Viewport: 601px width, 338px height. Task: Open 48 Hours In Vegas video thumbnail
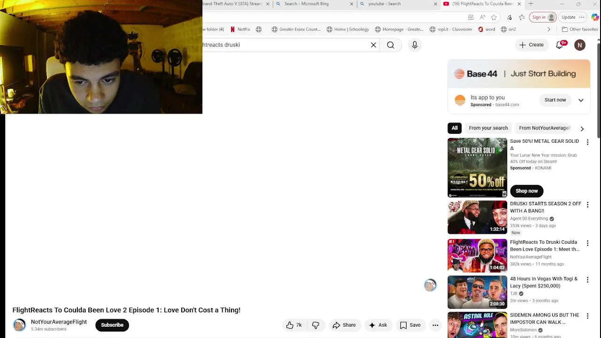[478, 292]
